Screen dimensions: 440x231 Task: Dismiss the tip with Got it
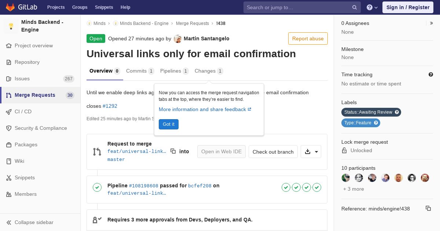point(169,124)
